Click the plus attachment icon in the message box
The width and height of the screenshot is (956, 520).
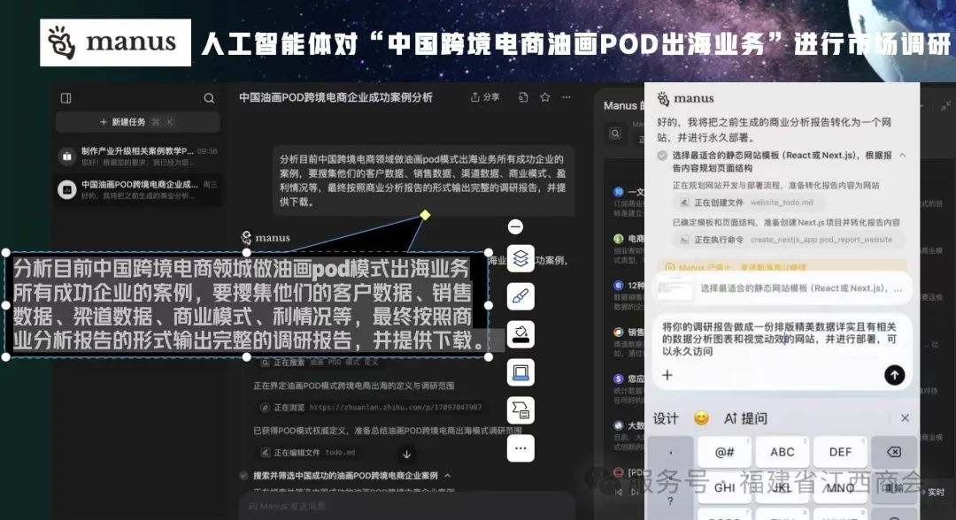pos(667,375)
